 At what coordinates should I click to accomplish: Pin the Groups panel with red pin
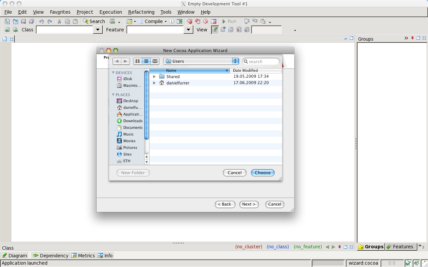pos(412,38)
